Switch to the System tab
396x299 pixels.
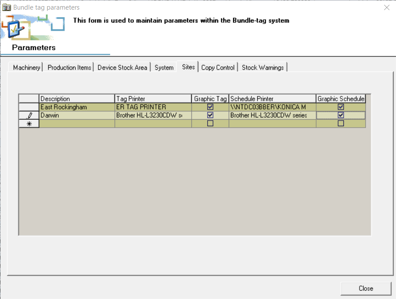pyautogui.click(x=163, y=68)
